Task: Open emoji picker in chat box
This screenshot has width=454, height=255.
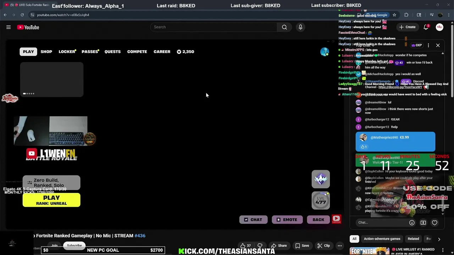Action: (412, 222)
